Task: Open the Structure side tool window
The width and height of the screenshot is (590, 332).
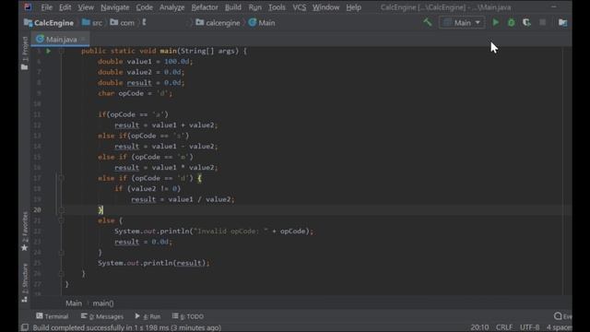Action: click(25, 283)
